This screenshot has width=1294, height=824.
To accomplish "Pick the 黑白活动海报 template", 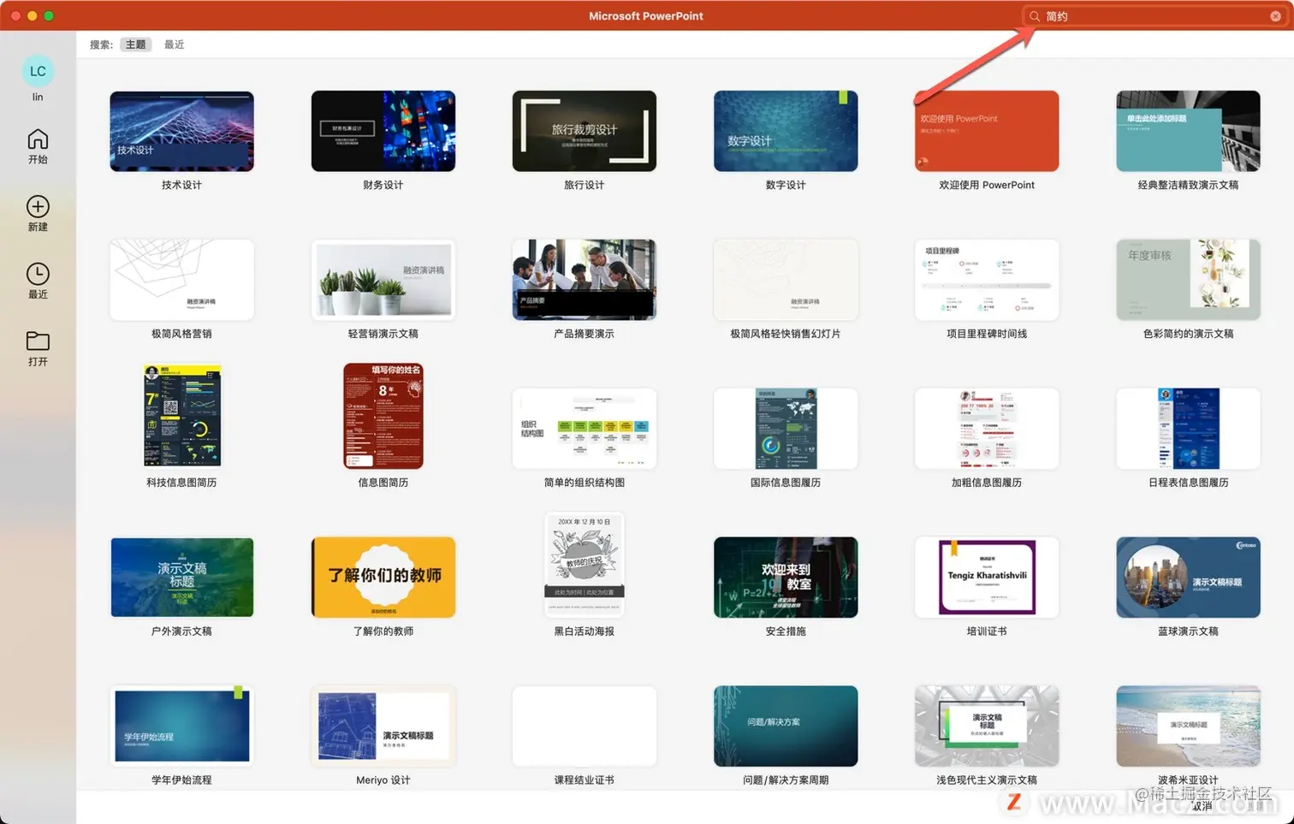I will click(585, 565).
